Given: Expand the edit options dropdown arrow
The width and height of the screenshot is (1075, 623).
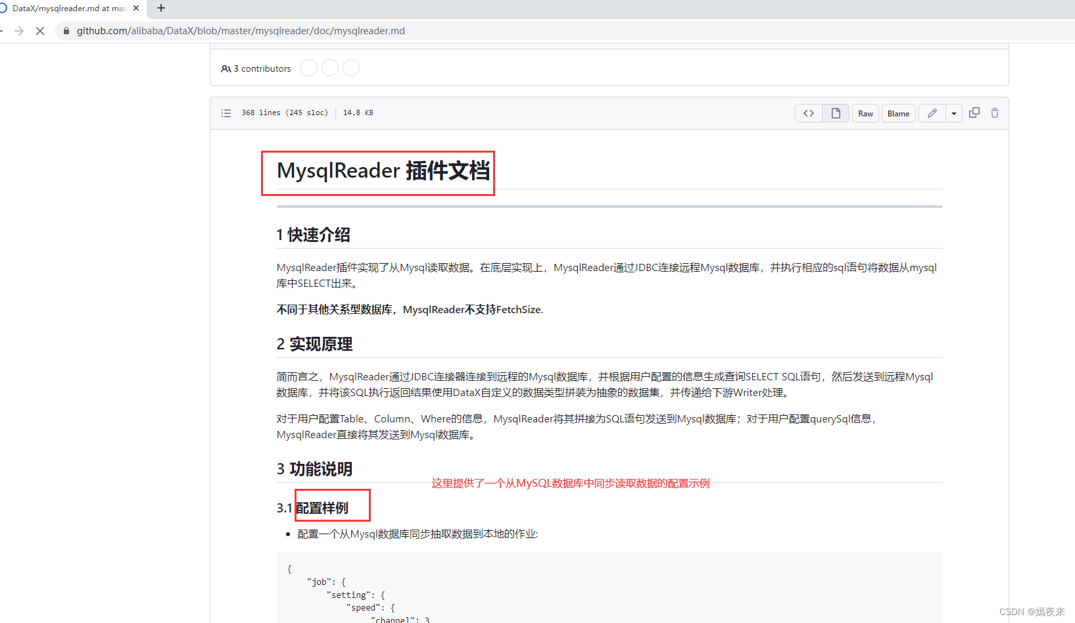Looking at the screenshot, I should coord(954,113).
